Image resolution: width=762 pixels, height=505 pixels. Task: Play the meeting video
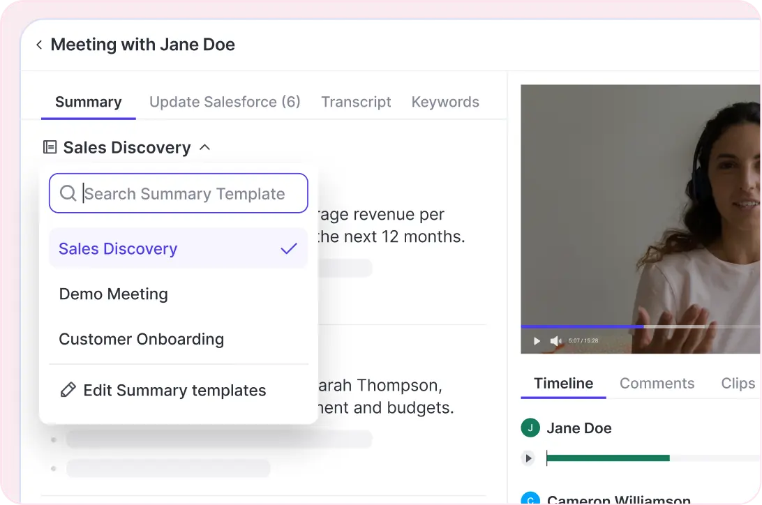[x=537, y=341]
